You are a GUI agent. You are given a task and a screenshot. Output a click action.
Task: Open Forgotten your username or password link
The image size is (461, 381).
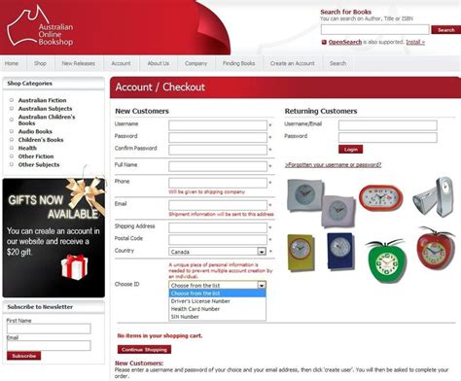[x=333, y=165]
